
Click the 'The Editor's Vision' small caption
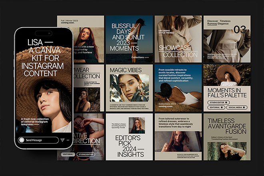[x=119, y=126]
